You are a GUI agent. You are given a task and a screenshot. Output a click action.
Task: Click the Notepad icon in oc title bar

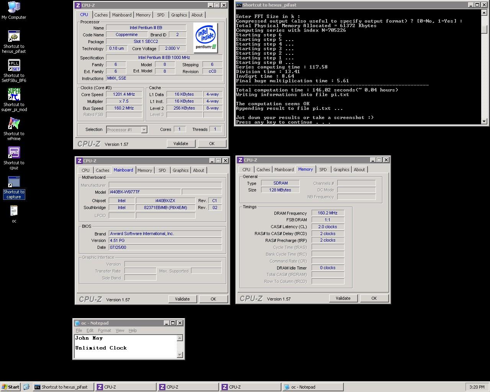coord(77,323)
